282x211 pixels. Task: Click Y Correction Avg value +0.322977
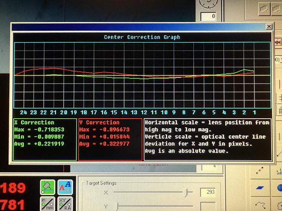click(x=114, y=144)
